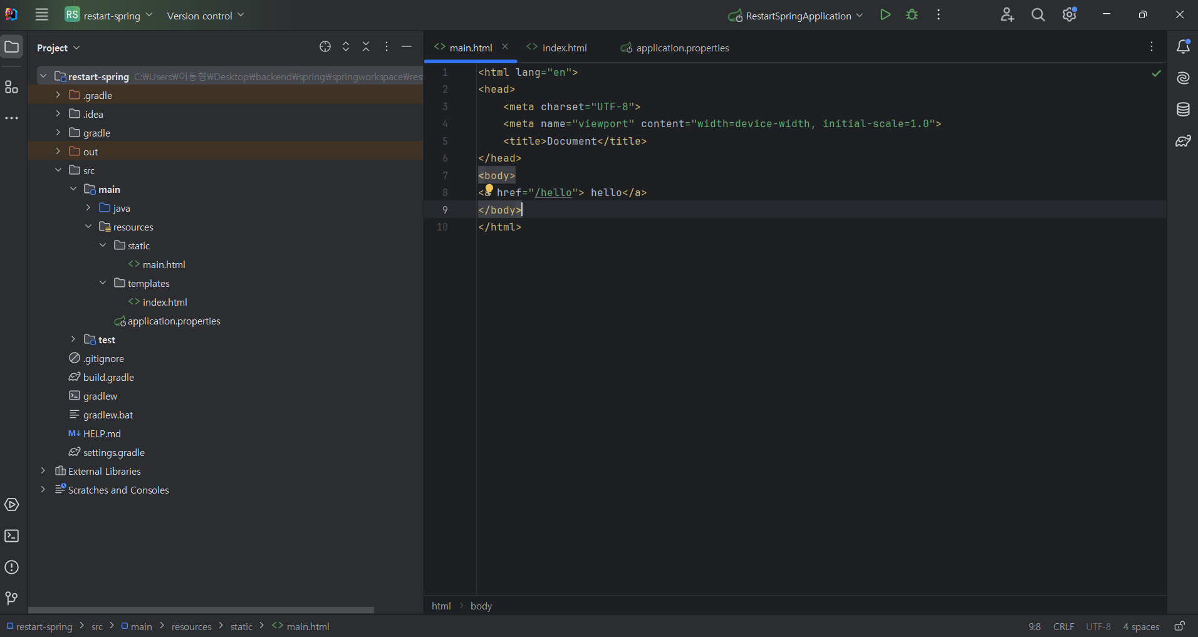Select index.html in templates folder
Viewport: 1198px width, 637px height.
click(x=158, y=302)
